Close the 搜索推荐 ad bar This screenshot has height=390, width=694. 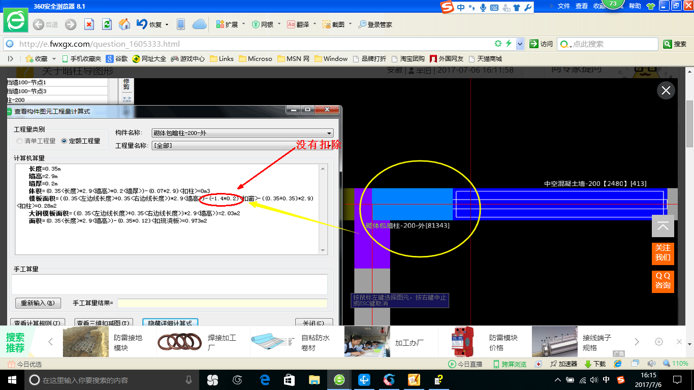(x=679, y=342)
